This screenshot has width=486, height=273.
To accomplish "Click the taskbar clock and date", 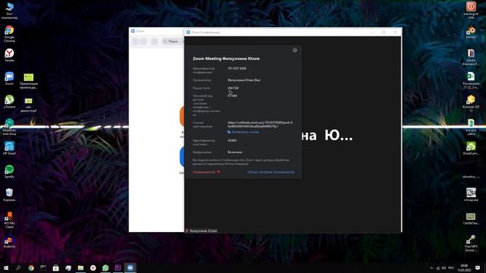I will pyautogui.click(x=464, y=268).
